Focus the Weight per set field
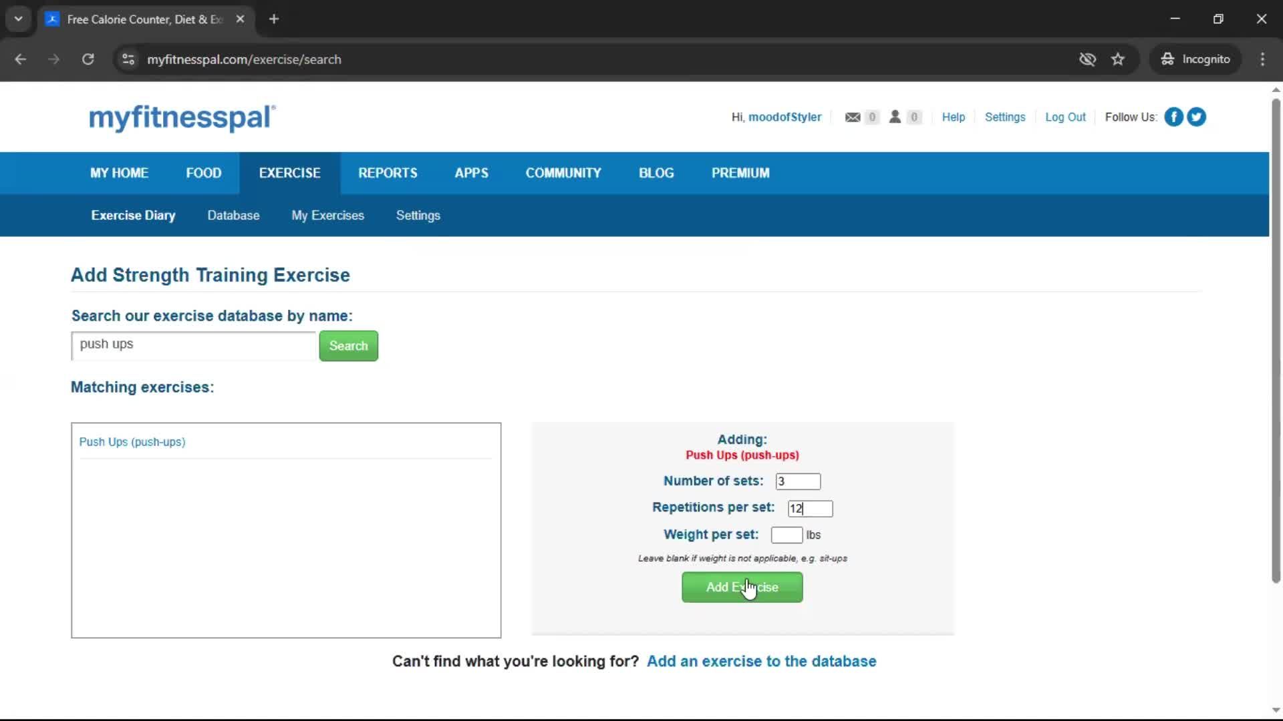This screenshot has height=721, width=1283. pyautogui.click(x=787, y=535)
